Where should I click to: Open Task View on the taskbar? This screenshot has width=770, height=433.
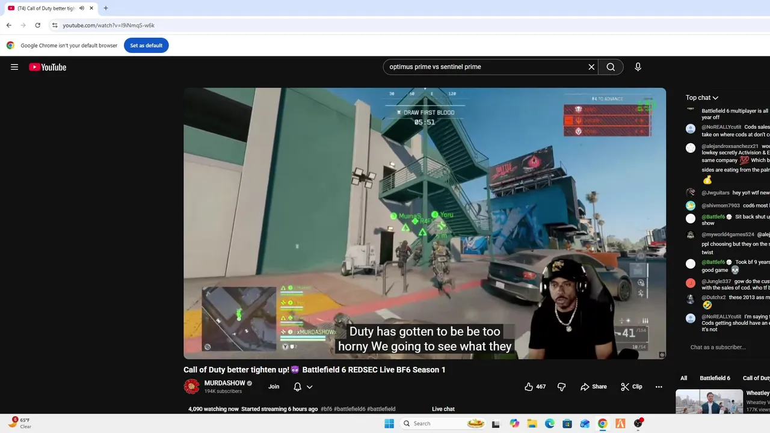pos(496,423)
